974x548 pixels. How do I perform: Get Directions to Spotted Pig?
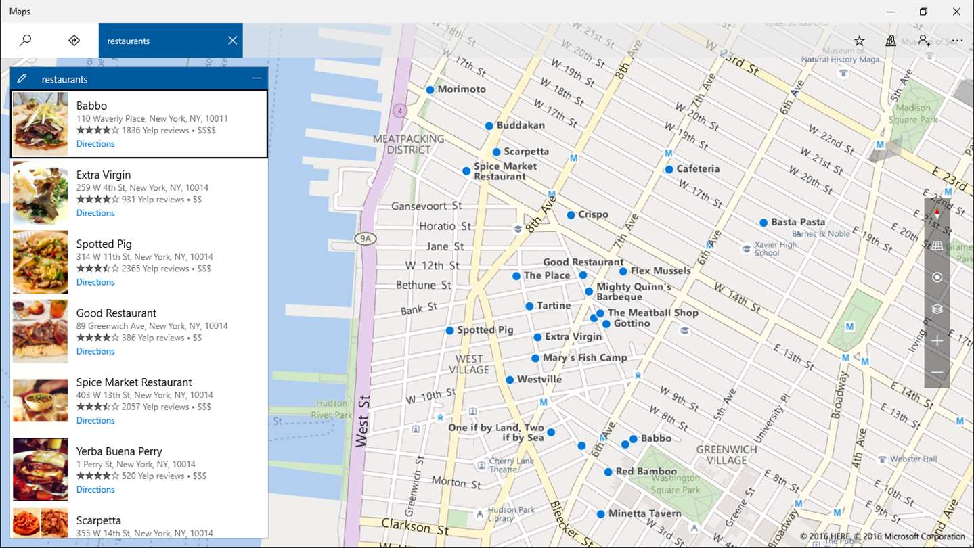95,281
